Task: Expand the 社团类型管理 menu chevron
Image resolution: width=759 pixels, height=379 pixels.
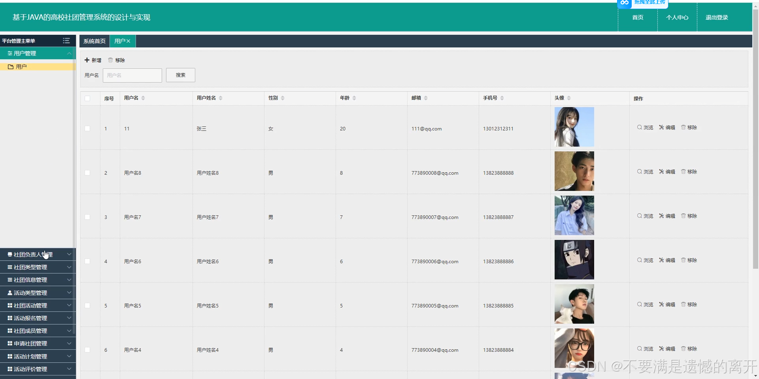Action: point(69,267)
